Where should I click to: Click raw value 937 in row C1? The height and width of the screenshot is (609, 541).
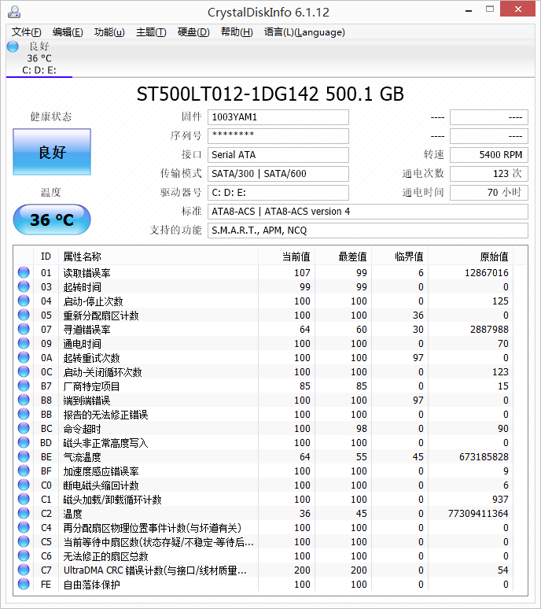(501, 500)
